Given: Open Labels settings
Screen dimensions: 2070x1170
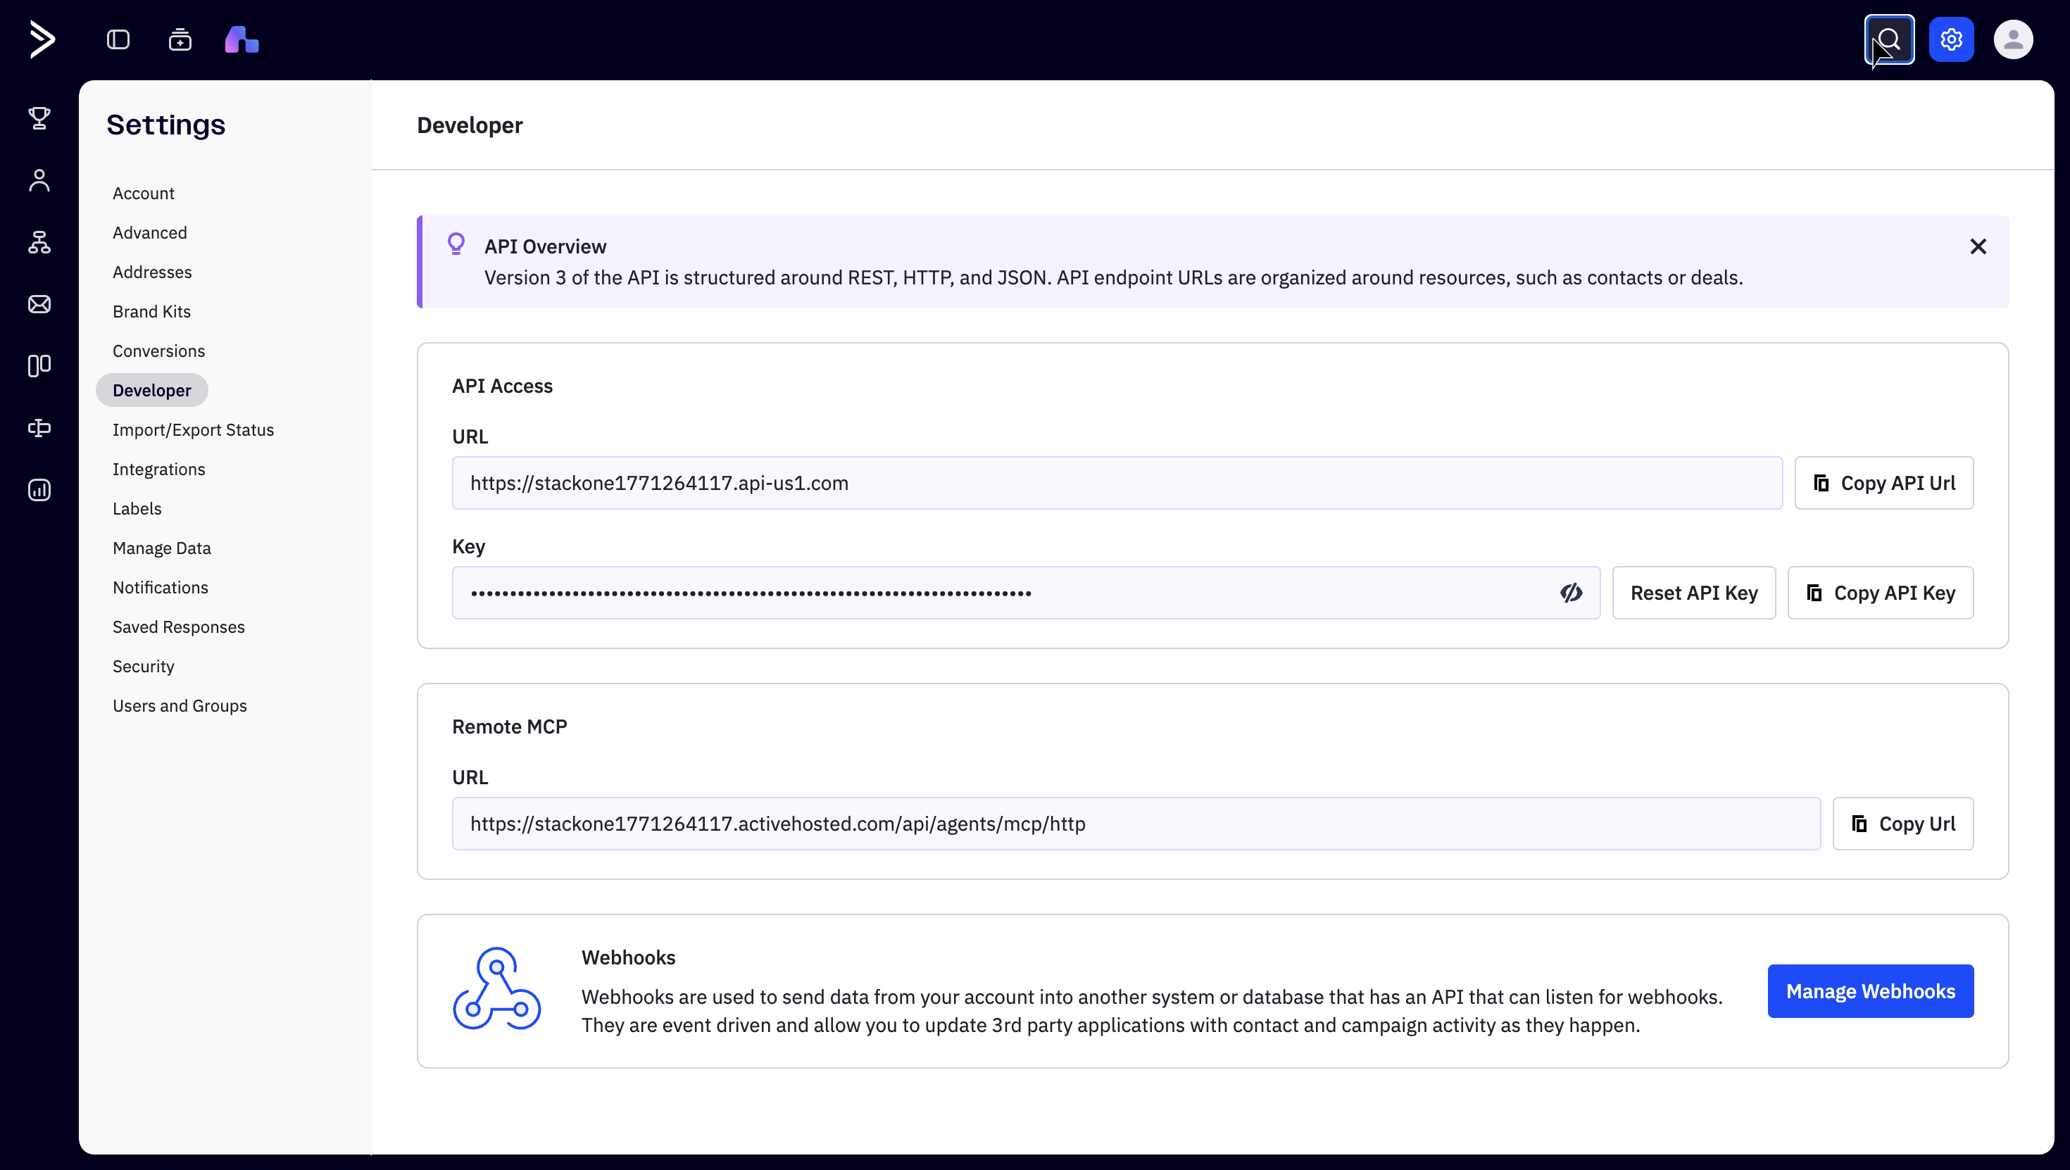Looking at the screenshot, I should click(x=137, y=508).
